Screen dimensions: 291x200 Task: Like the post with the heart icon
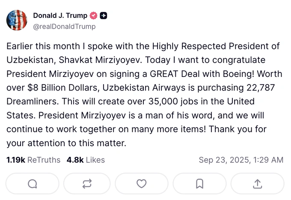[142, 183]
